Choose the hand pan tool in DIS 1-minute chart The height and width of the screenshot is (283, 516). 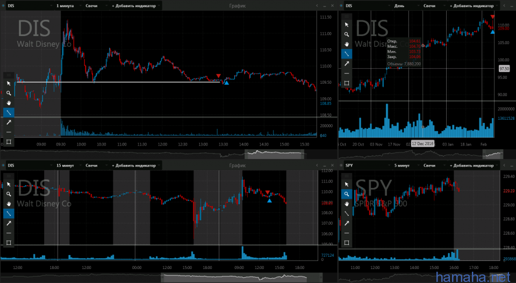pyautogui.click(x=9, y=103)
